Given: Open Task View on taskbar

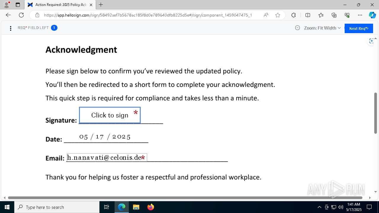Looking at the screenshot, I should point(107,207).
